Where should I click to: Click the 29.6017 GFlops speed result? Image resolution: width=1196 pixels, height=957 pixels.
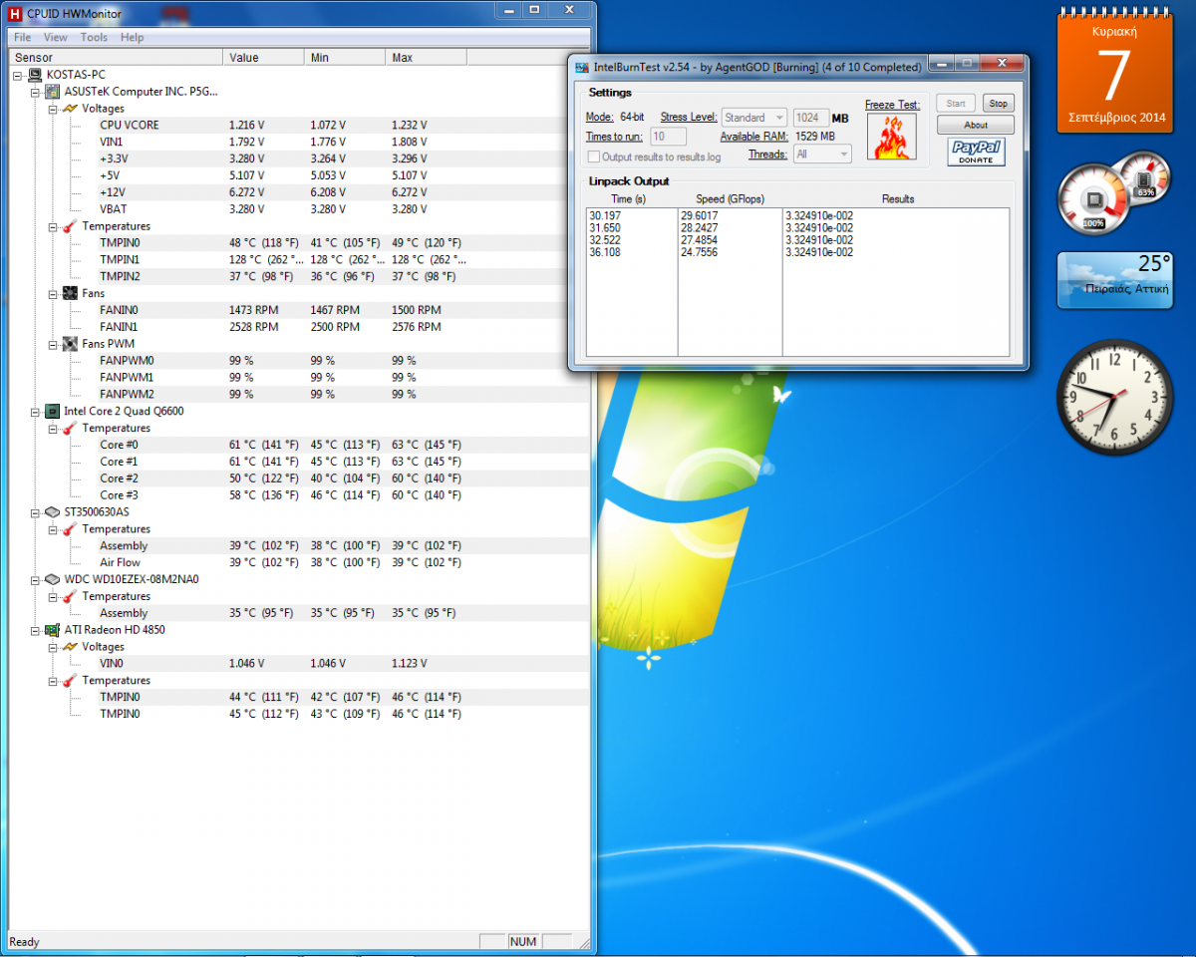pyautogui.click(x=700, y=215)
